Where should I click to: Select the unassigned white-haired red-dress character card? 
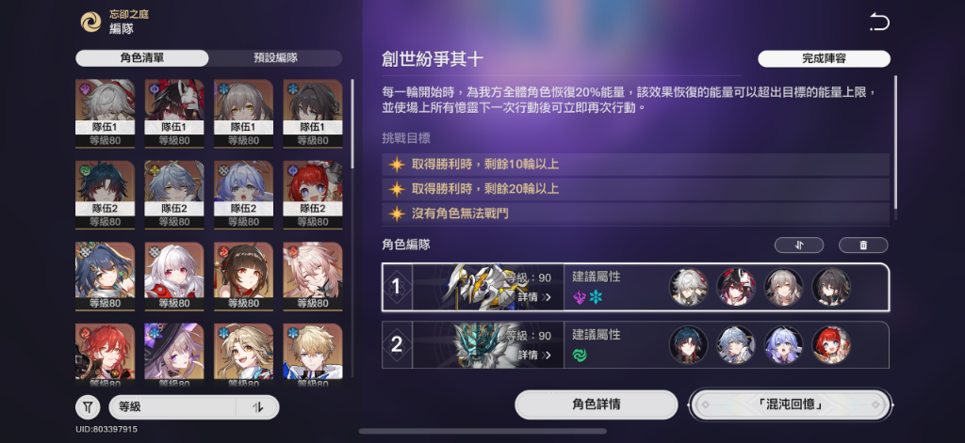click(174, 277)
